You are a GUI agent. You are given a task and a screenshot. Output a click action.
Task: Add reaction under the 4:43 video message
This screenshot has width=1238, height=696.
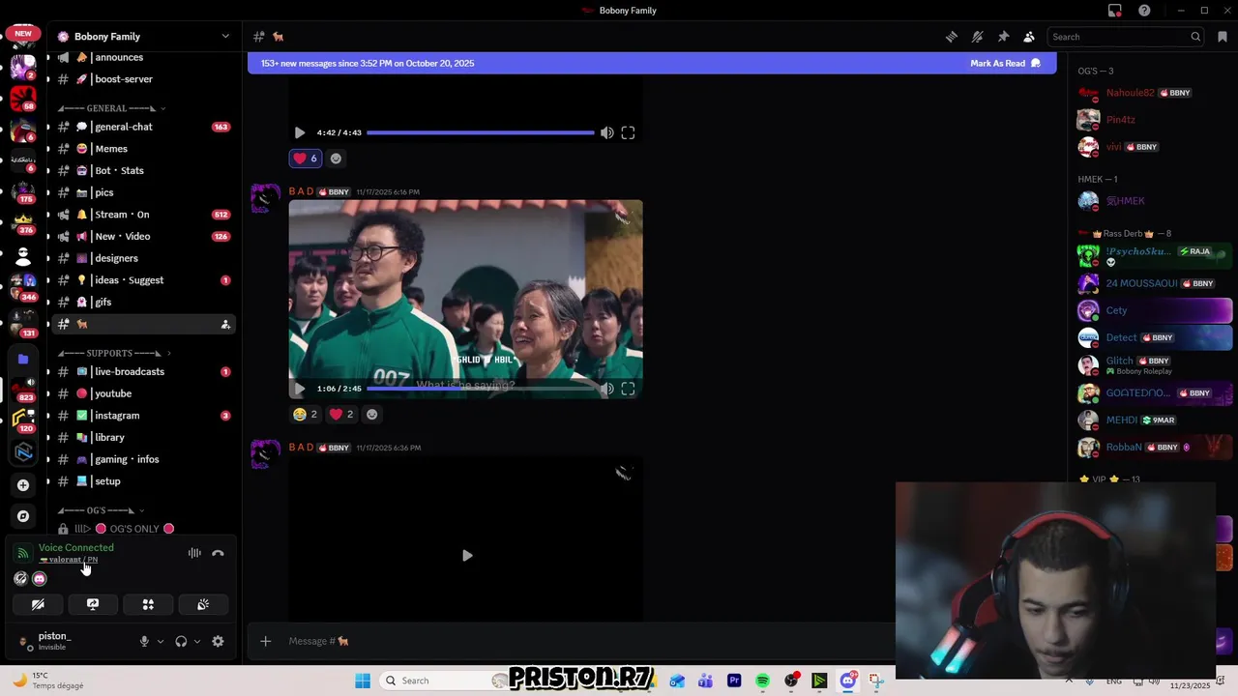(336, 159)
